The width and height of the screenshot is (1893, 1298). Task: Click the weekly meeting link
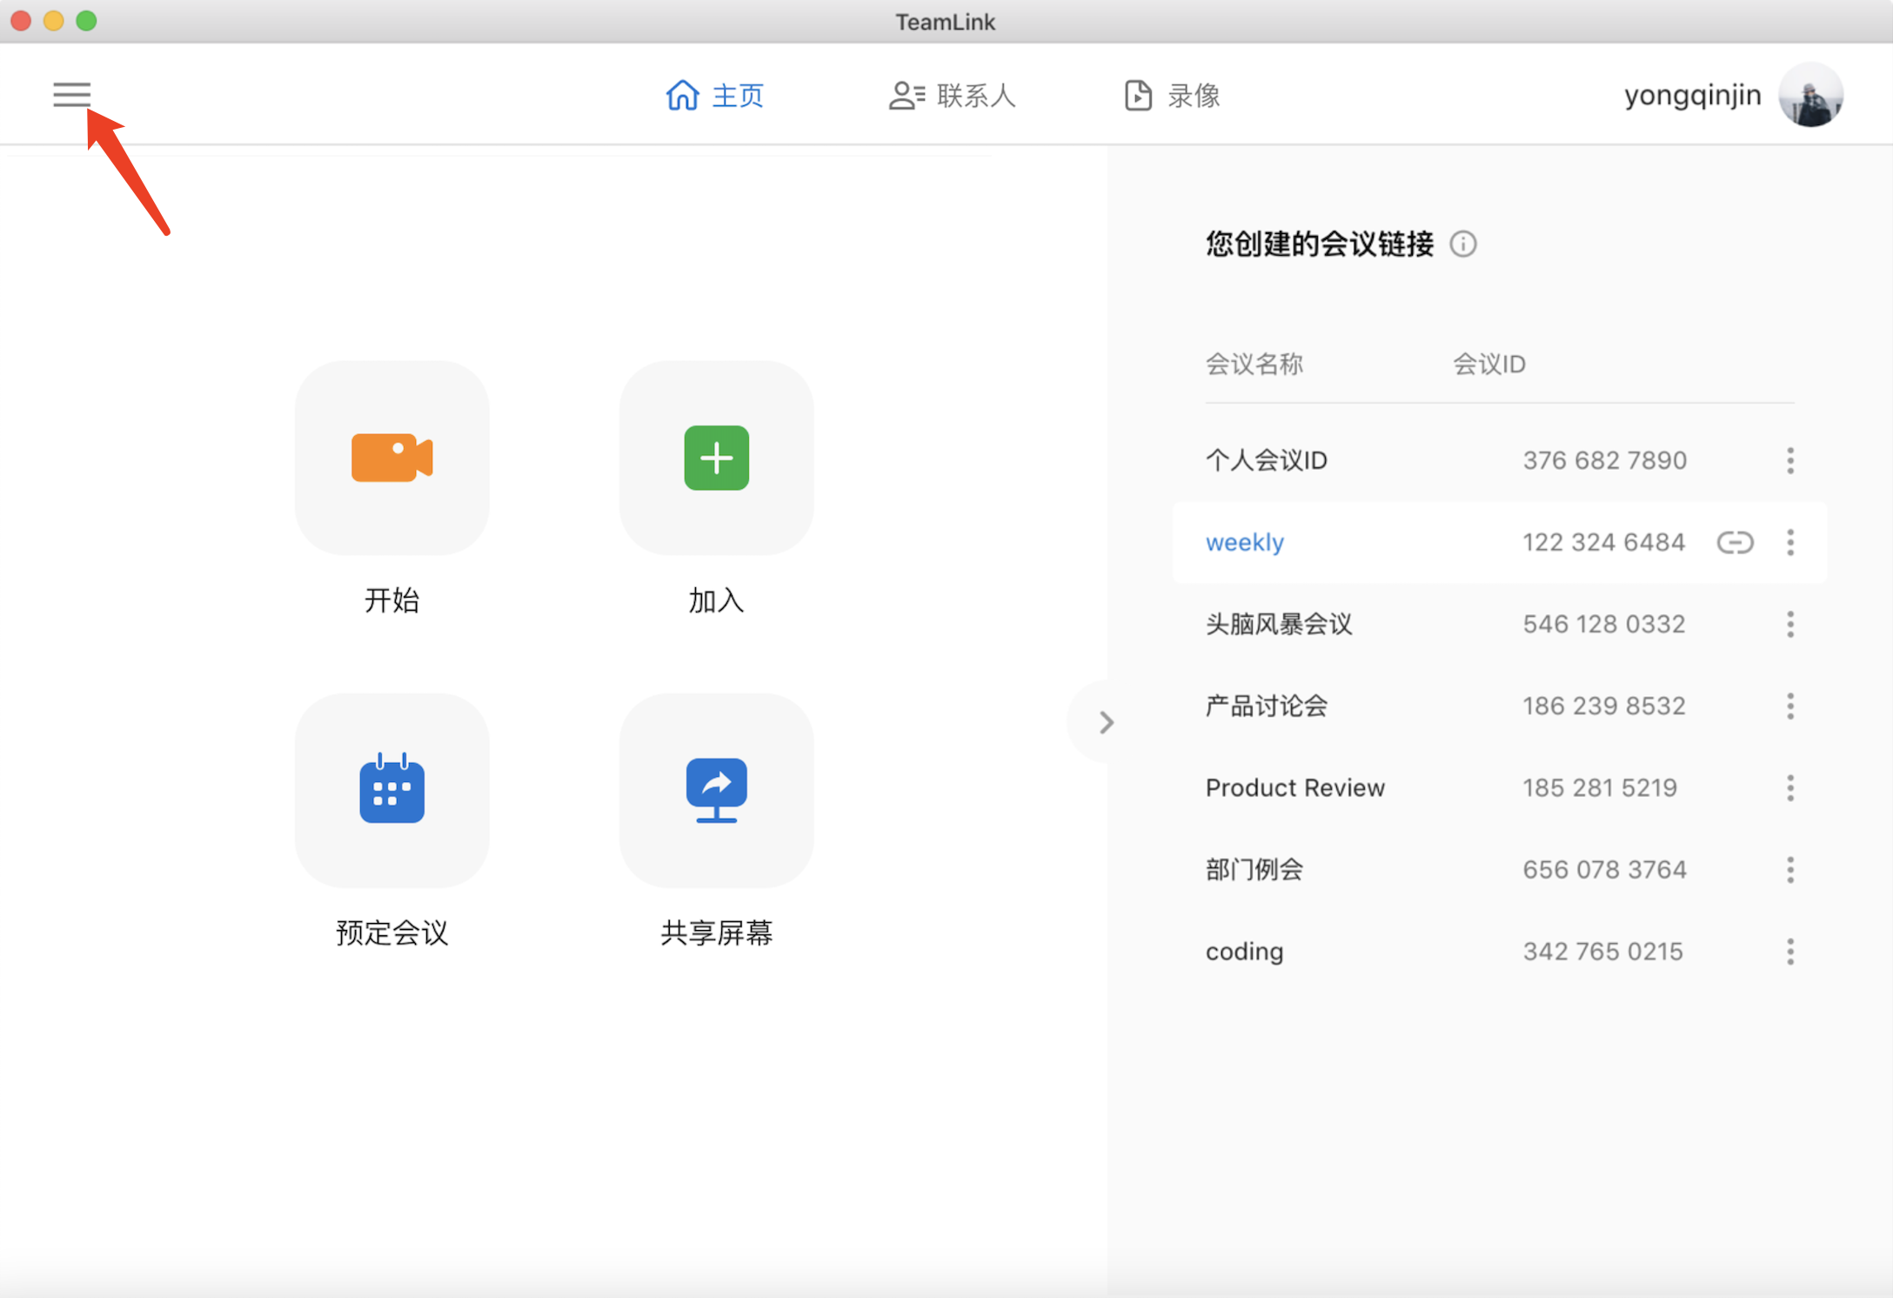1244,543
